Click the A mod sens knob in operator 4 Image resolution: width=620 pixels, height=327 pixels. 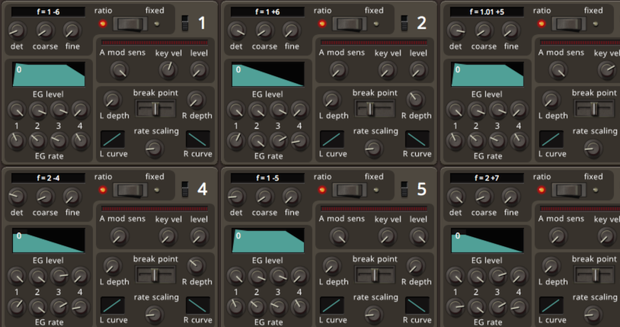pyautogui.click(x=118, y=236)
